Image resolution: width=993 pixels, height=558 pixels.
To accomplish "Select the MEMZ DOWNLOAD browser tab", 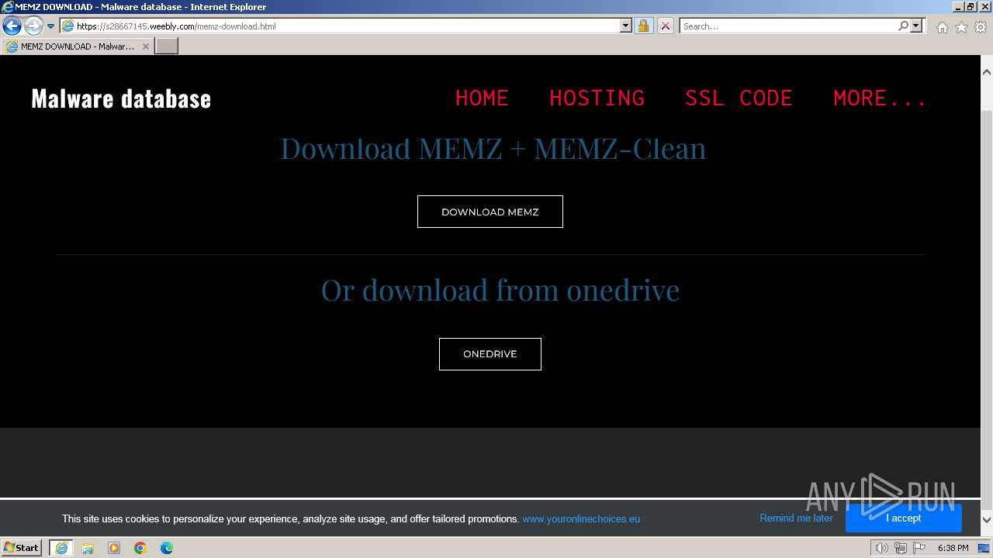I will coord(77,46).
